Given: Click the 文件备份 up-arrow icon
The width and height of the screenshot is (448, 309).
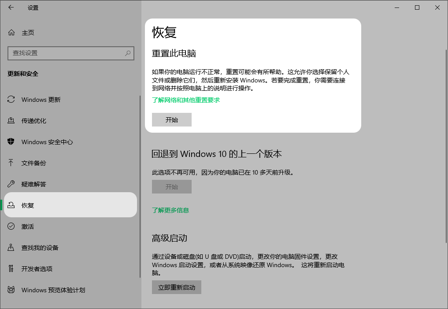Looking at the screenshot, I should point(11,163).
